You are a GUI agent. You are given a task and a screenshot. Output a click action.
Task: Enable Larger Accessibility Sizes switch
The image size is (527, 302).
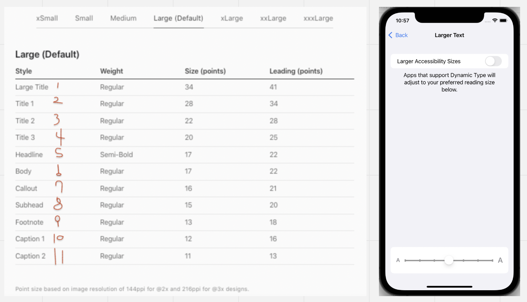pos(493,61)
